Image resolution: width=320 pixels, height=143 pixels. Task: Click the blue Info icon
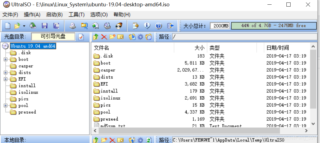coord(147,26)
